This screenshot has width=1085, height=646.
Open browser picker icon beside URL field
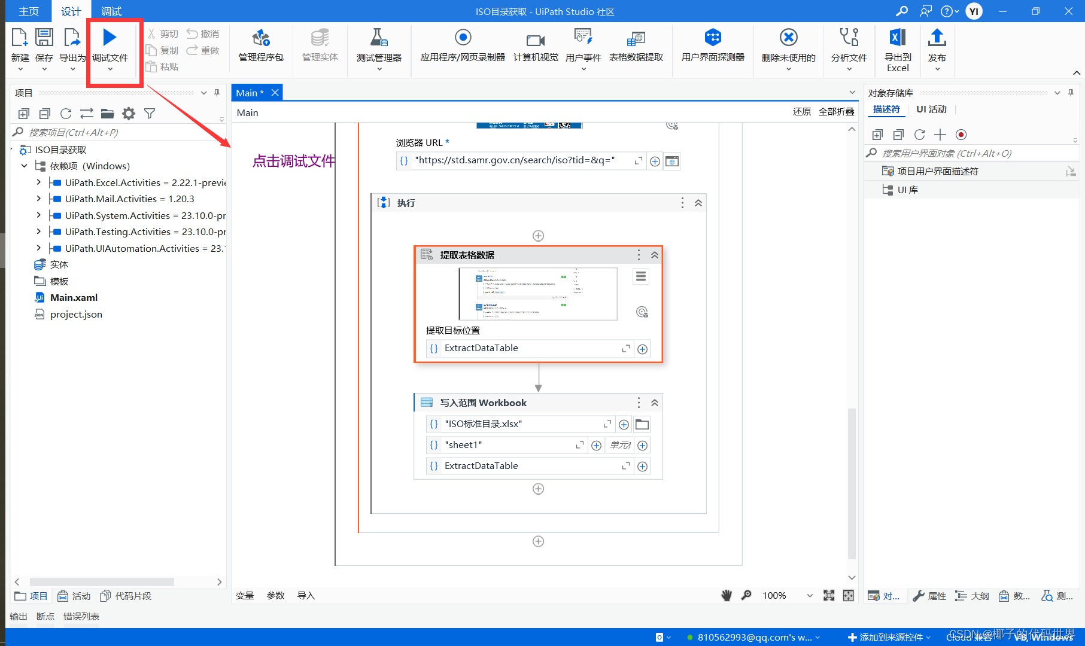point(672,161)
